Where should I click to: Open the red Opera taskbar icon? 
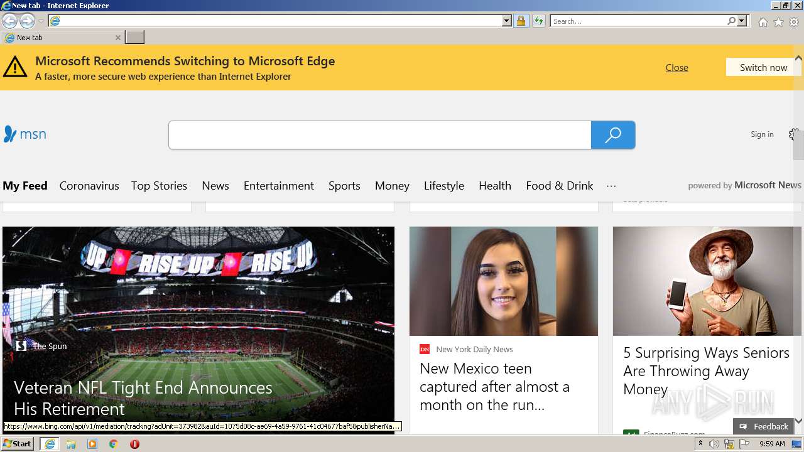click(x=134, y=444)
